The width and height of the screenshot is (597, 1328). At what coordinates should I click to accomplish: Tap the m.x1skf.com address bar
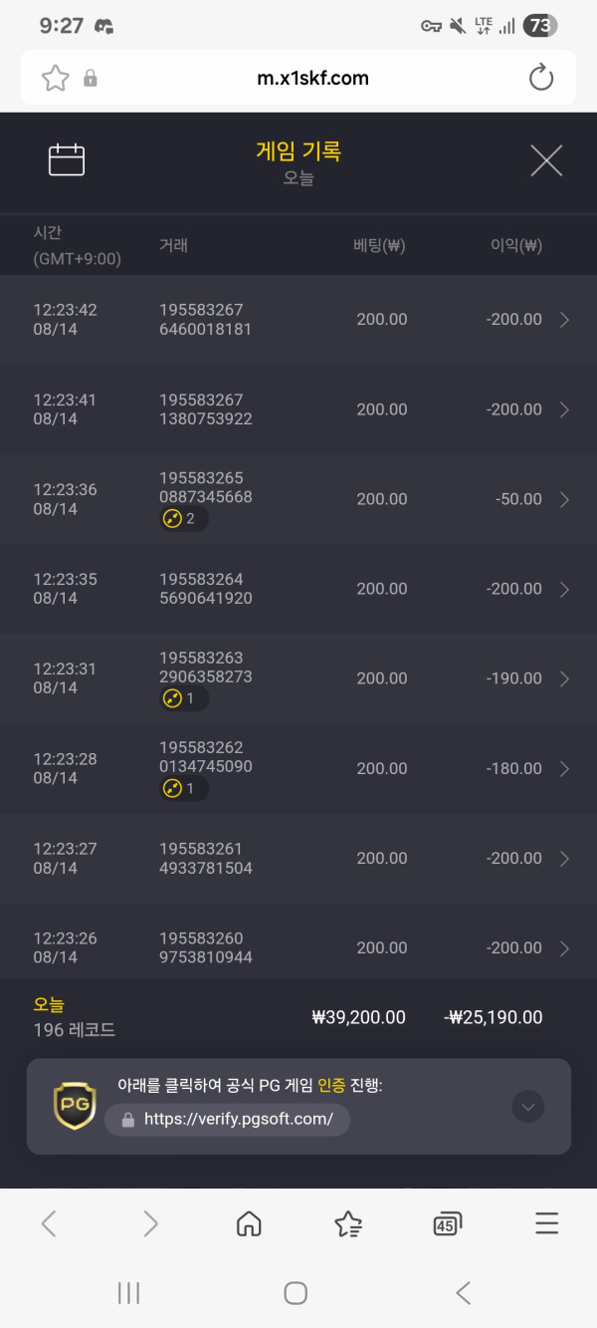click(311, 78)
